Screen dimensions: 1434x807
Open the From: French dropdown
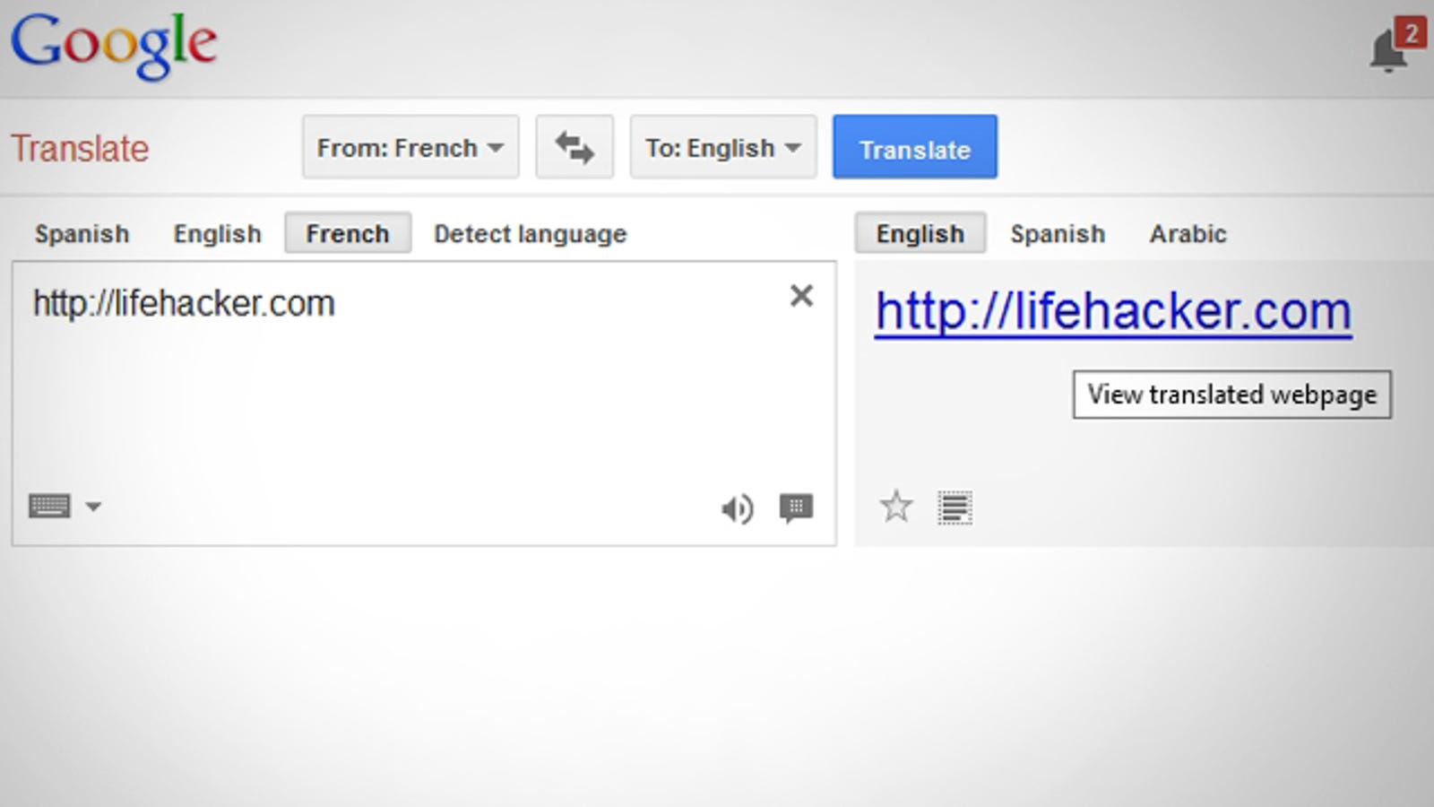tap(410, 147)
